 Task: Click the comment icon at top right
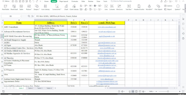click(176, 1)
